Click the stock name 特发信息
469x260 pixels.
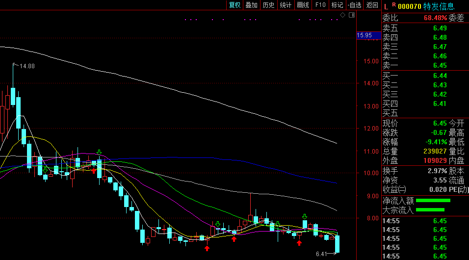439,6
